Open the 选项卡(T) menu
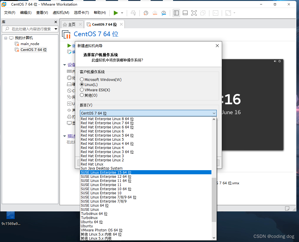 81,13
